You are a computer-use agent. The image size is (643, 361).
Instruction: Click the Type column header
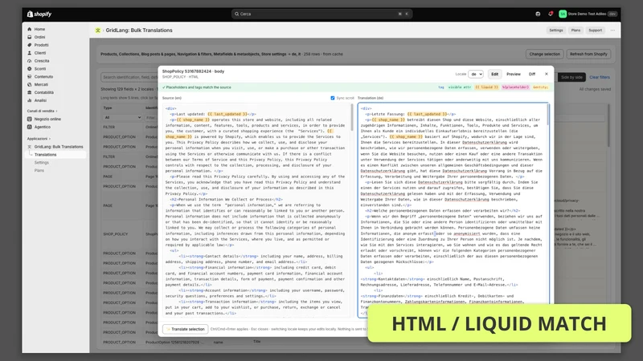tap(108, 108)
